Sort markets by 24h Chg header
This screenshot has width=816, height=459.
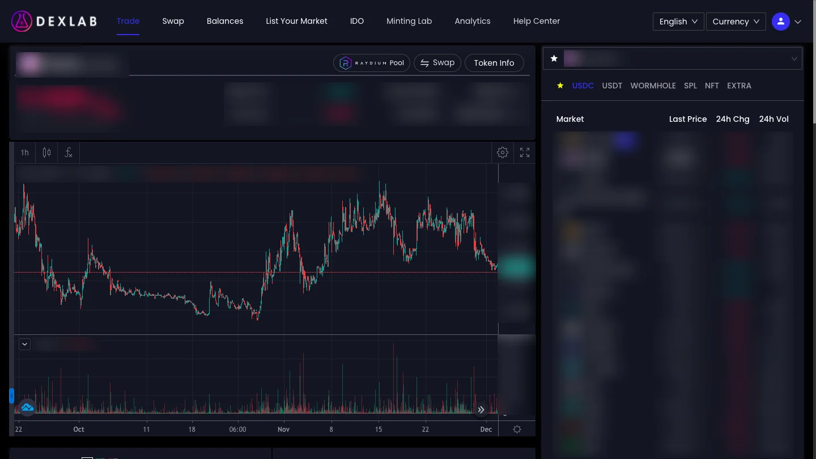tap(733, 119)
